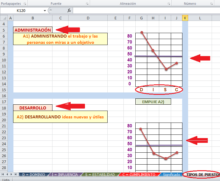Open the Alineación dialog launcher
220x181 pixels.
pyautogui.click(x=169, y=4)
